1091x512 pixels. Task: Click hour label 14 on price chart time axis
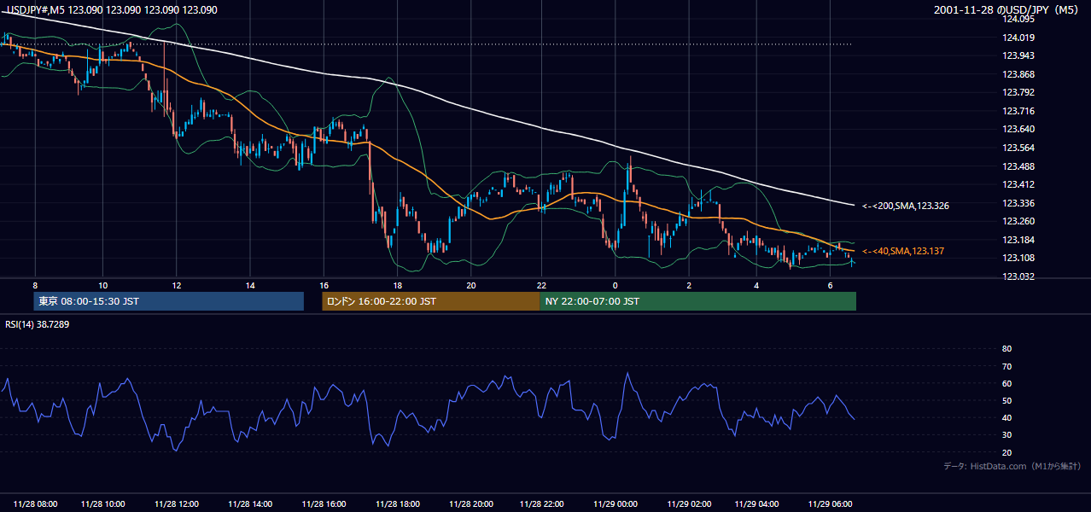point(250,285)
